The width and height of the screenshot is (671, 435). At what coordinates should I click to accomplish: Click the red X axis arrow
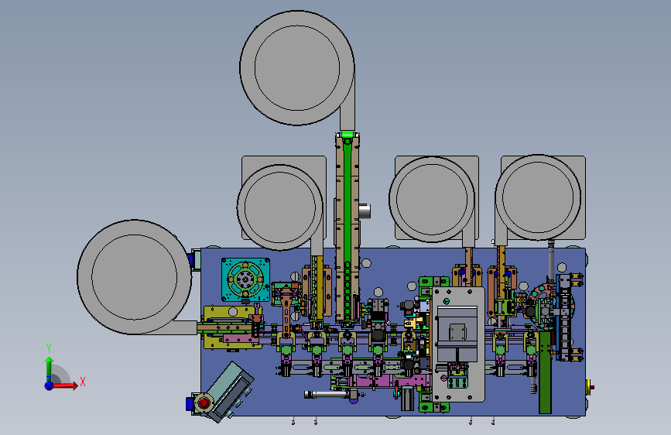65,385
